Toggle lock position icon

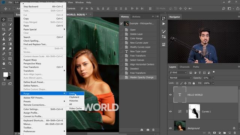tap(185, 83)
